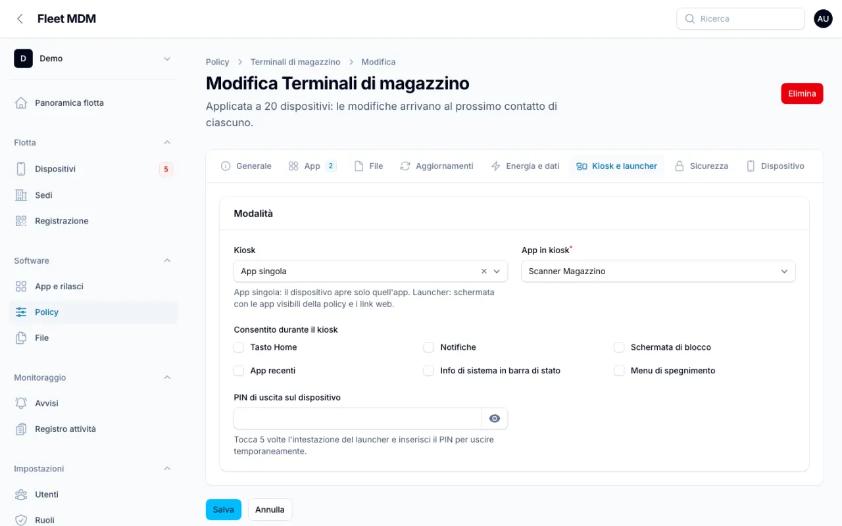Click the PIN di uscita input field

click(x=358, y=419)
